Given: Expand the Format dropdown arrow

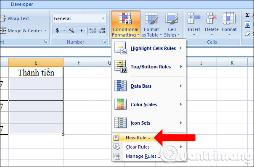Looking at the screenshot, I should 229,35.
